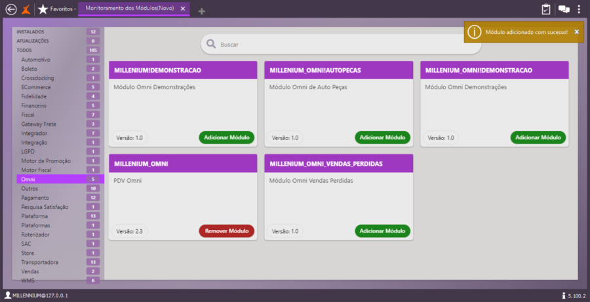Click the Buscar search field

click(x=341, y=45)
